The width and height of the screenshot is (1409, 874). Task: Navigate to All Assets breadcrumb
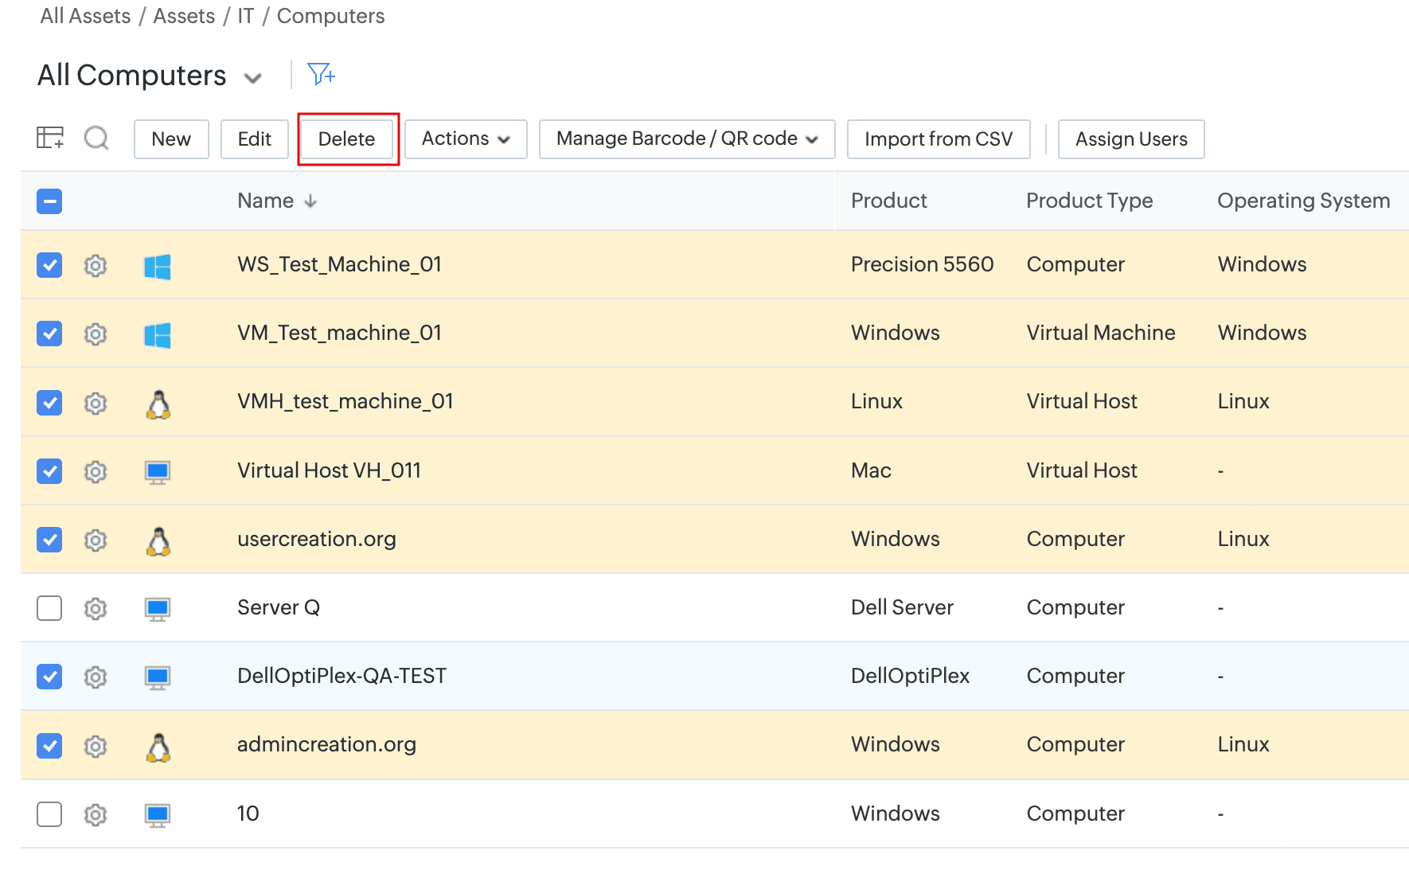click(85, 16)
